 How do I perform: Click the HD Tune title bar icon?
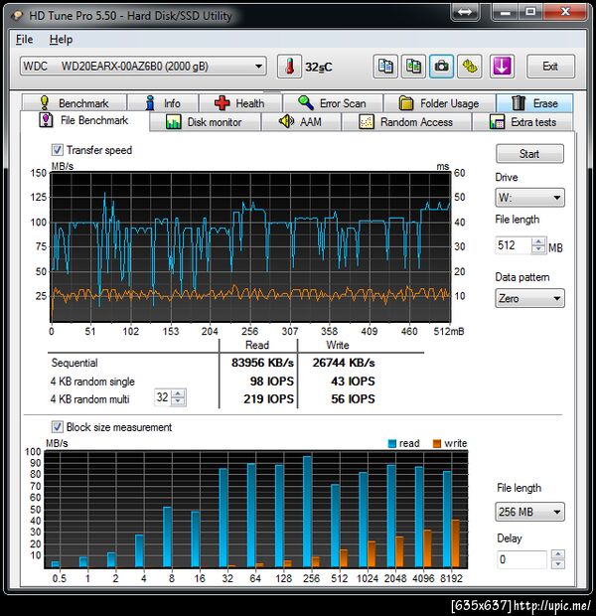(18, 16)
